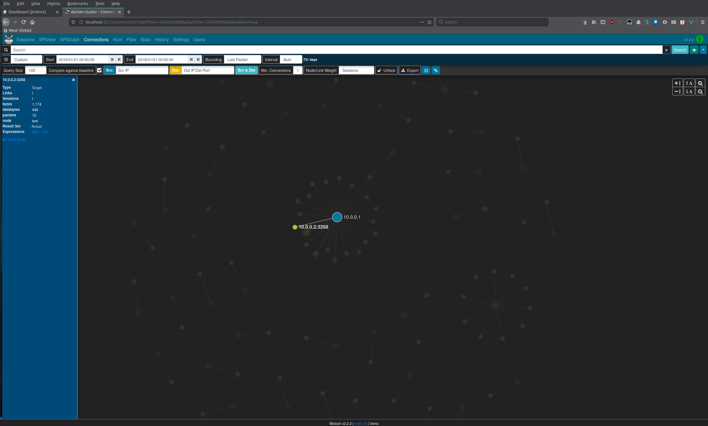This screenshot has height=426, width=708.
Task: Clear the search expression with the X icon
Action: coord(666,50)
